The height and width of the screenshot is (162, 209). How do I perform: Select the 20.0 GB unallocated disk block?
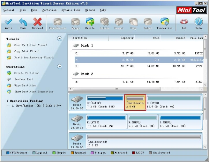[x=144, y=141]
